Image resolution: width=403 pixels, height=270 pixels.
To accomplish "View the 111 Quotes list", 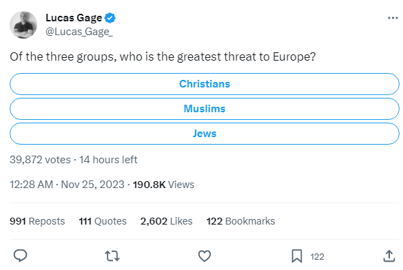I will click(x=103, y=221).
